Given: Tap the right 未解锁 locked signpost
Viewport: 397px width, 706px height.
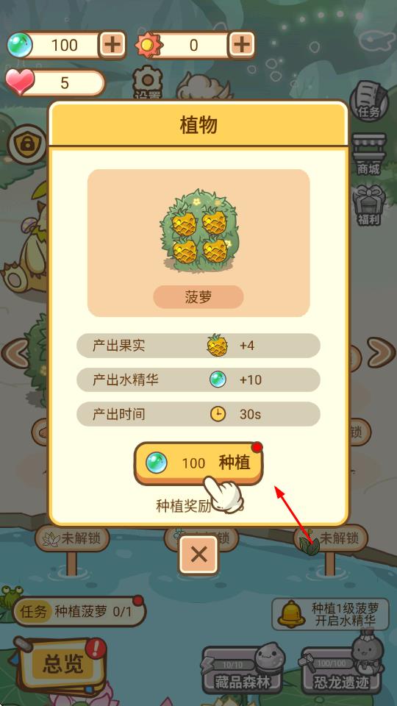Looking at the screenshot, I should (x=332, y=538).
